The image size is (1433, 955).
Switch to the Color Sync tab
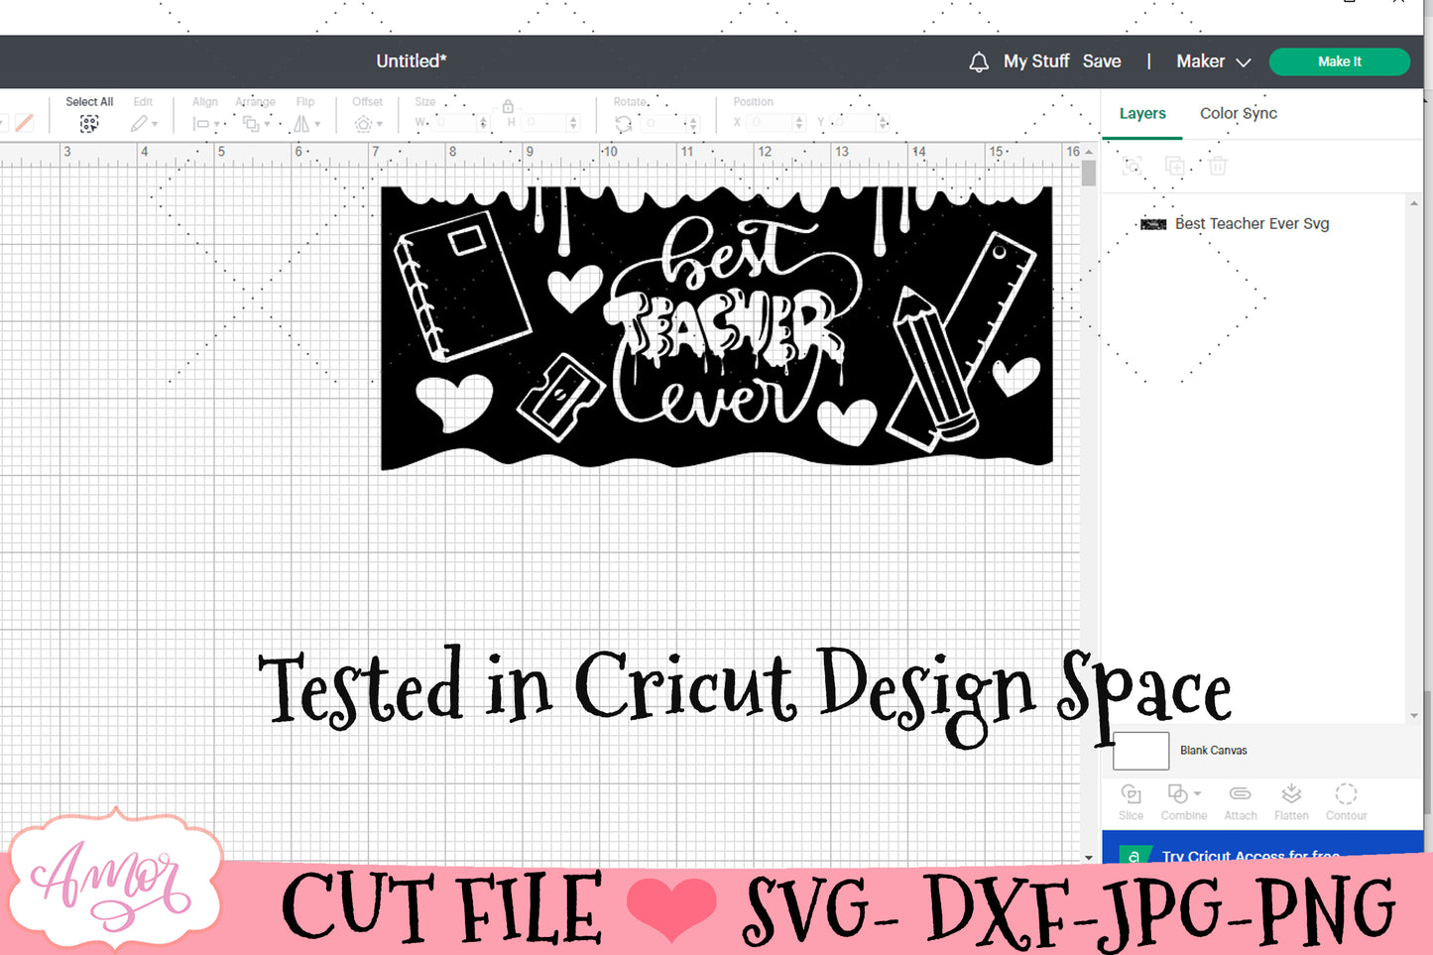[x=1238, y=114]
